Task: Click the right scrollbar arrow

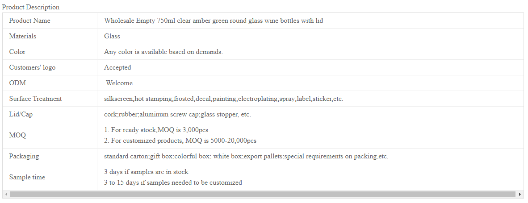Action: [x=520, y=194]
